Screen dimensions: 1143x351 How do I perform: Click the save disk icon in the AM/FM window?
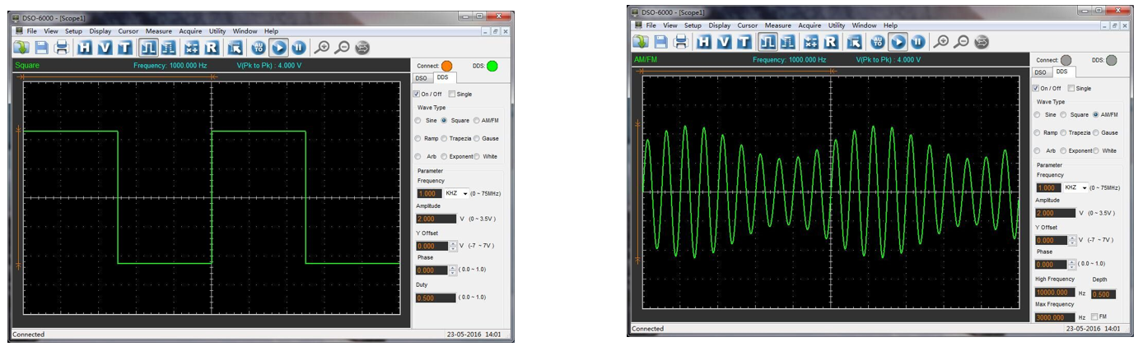(x=661, y=42)
